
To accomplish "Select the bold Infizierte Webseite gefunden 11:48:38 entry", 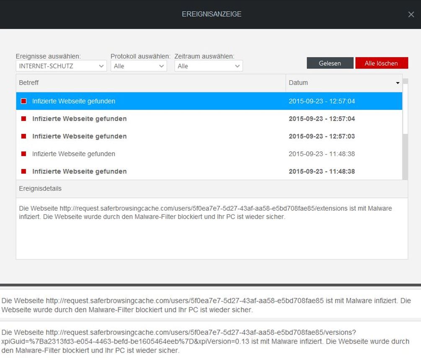I will (x=209, y=171).
